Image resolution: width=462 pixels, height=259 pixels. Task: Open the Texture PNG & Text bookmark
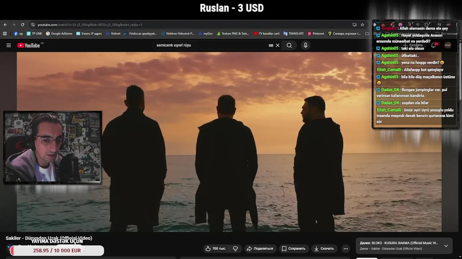[x=233, y=33]
